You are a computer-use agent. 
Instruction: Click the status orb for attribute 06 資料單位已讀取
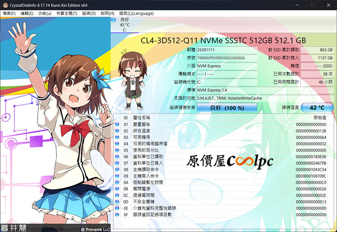tap(117, 156)
